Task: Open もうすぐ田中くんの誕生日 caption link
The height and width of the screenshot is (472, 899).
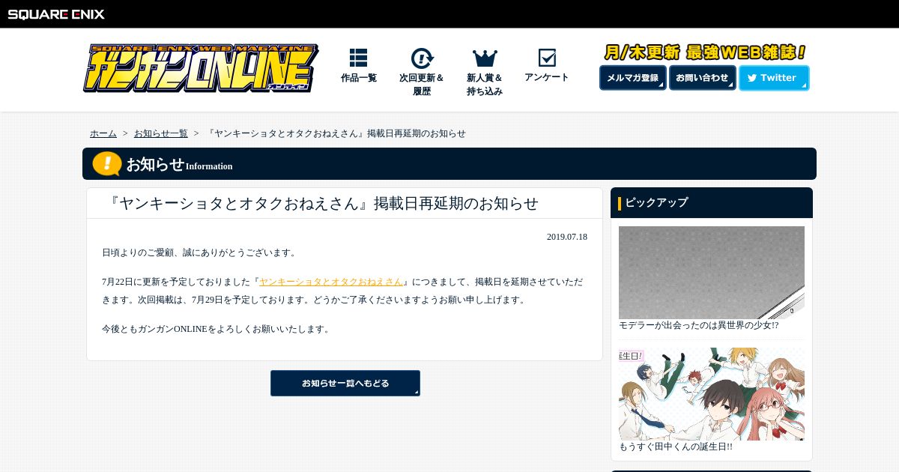Action: click(x=675, y=447)
